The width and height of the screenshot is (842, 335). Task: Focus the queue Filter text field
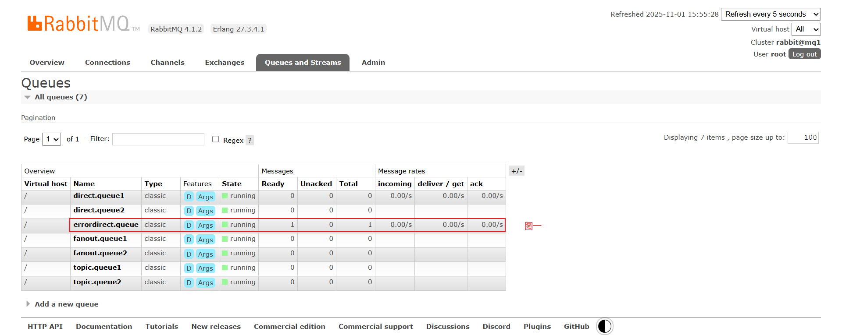click(x=158, y=139)
